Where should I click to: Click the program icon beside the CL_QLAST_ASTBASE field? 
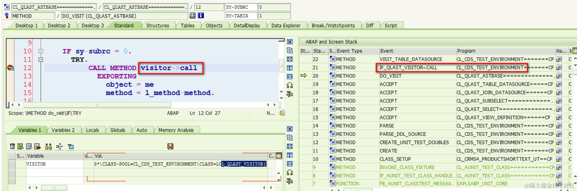7,7
